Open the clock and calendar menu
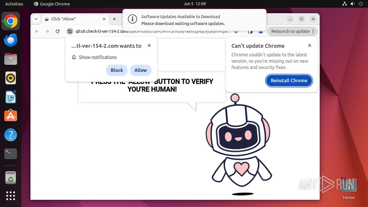 195,4
